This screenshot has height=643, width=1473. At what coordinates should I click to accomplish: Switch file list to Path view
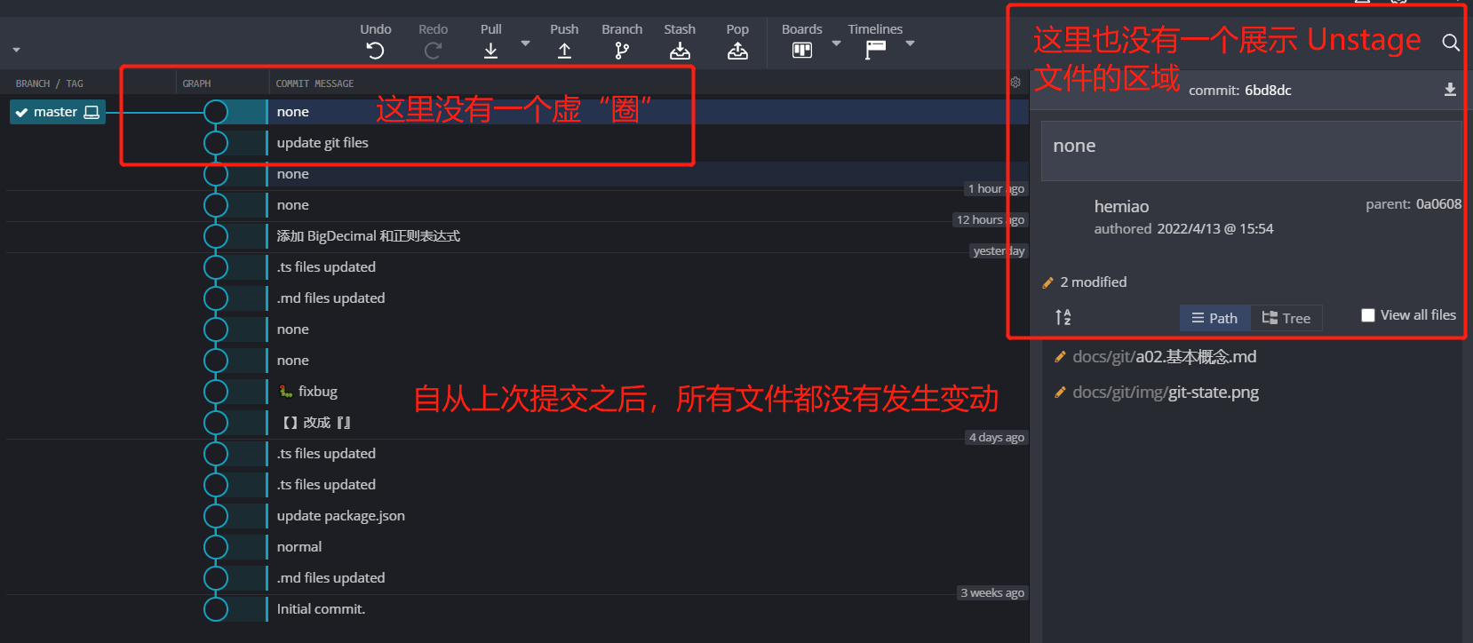coord(1214,318)
